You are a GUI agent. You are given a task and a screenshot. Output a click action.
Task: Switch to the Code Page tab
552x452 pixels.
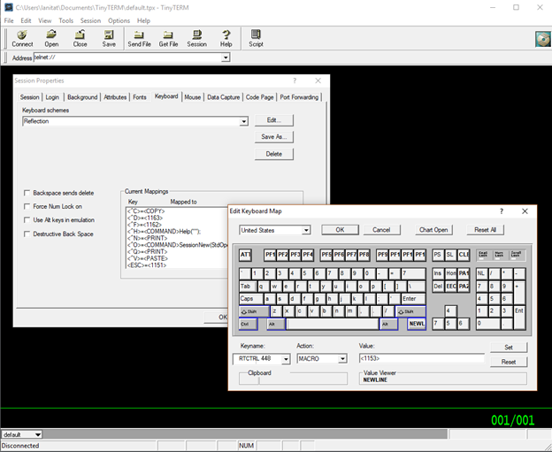[259, 97]
